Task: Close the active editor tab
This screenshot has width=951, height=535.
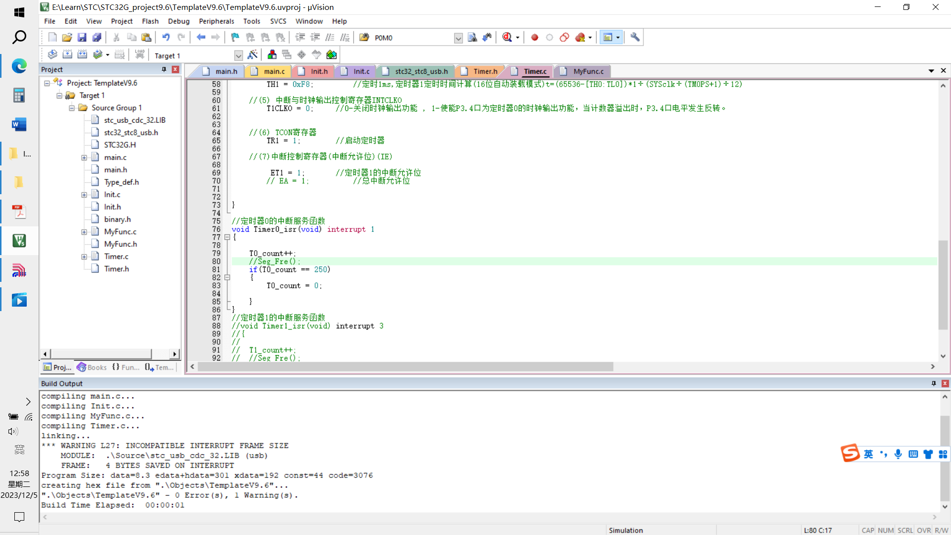Action: (944, 71)
